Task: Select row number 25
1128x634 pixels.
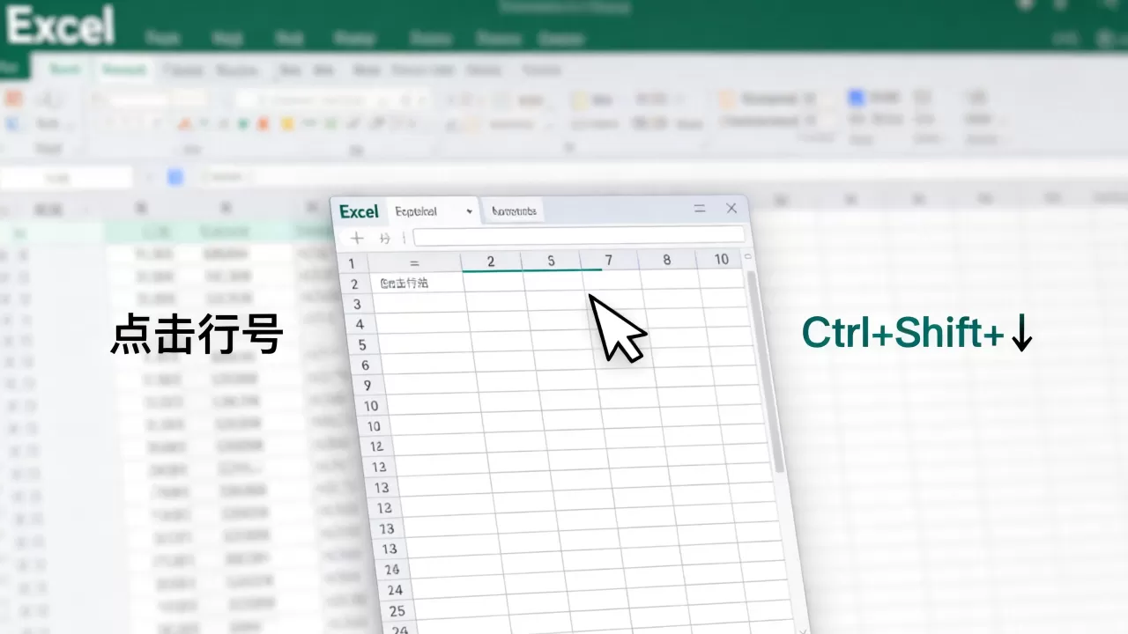Action: (x=397, y=611)
